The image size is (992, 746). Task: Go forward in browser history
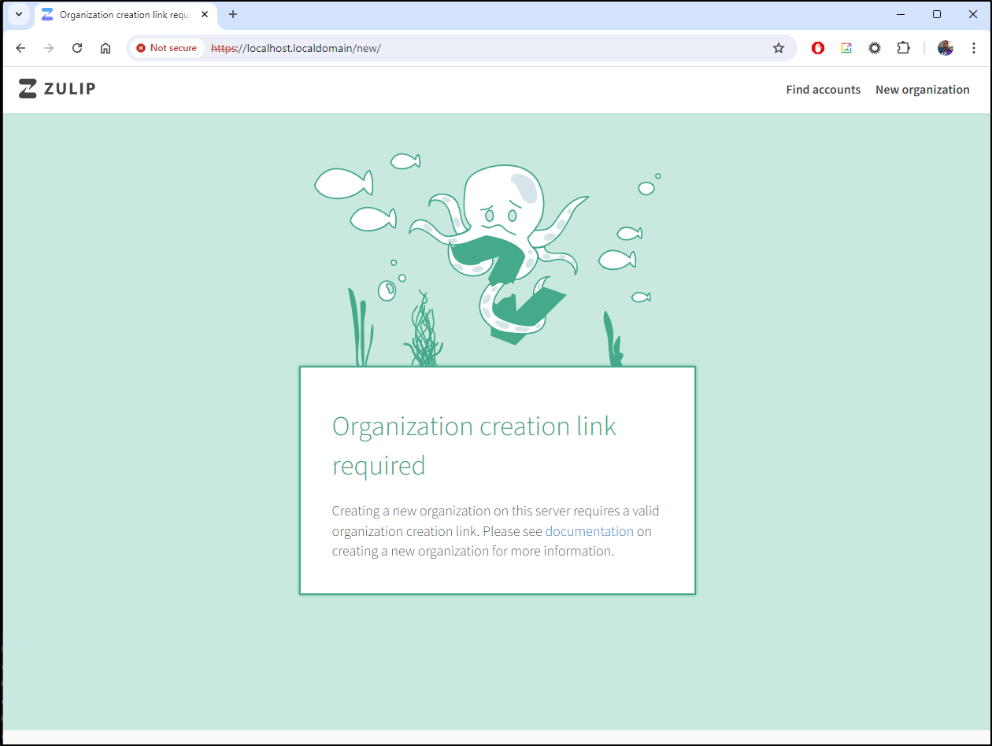[x=49, y=48]
